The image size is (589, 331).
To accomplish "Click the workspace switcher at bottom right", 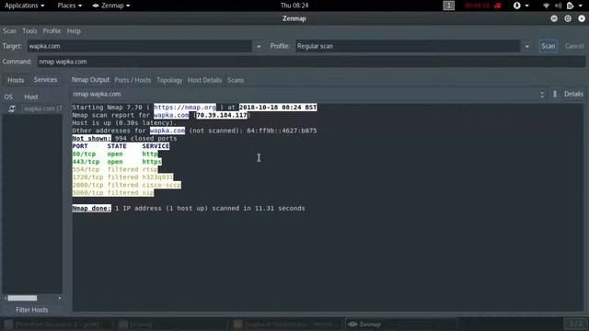I will [575, 324].
